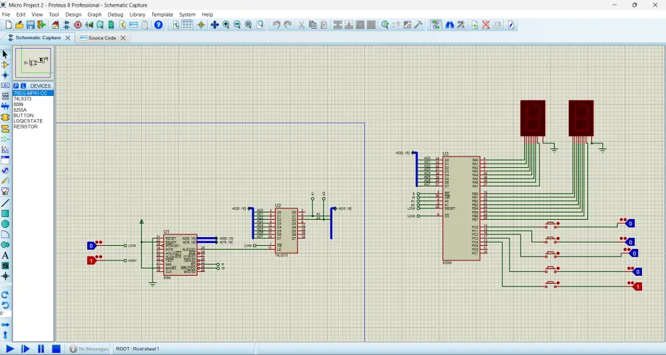This screenshot has height=355, width=666.
Task: Click the Zoom to Area icon
Action: (260, 25)
